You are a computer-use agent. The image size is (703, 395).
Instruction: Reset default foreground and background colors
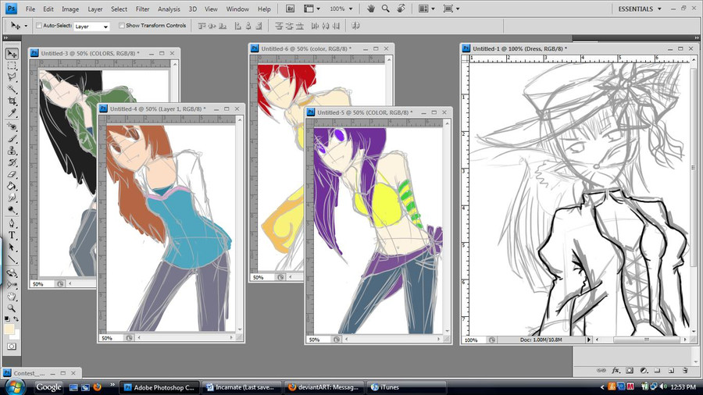pos(7,318)
